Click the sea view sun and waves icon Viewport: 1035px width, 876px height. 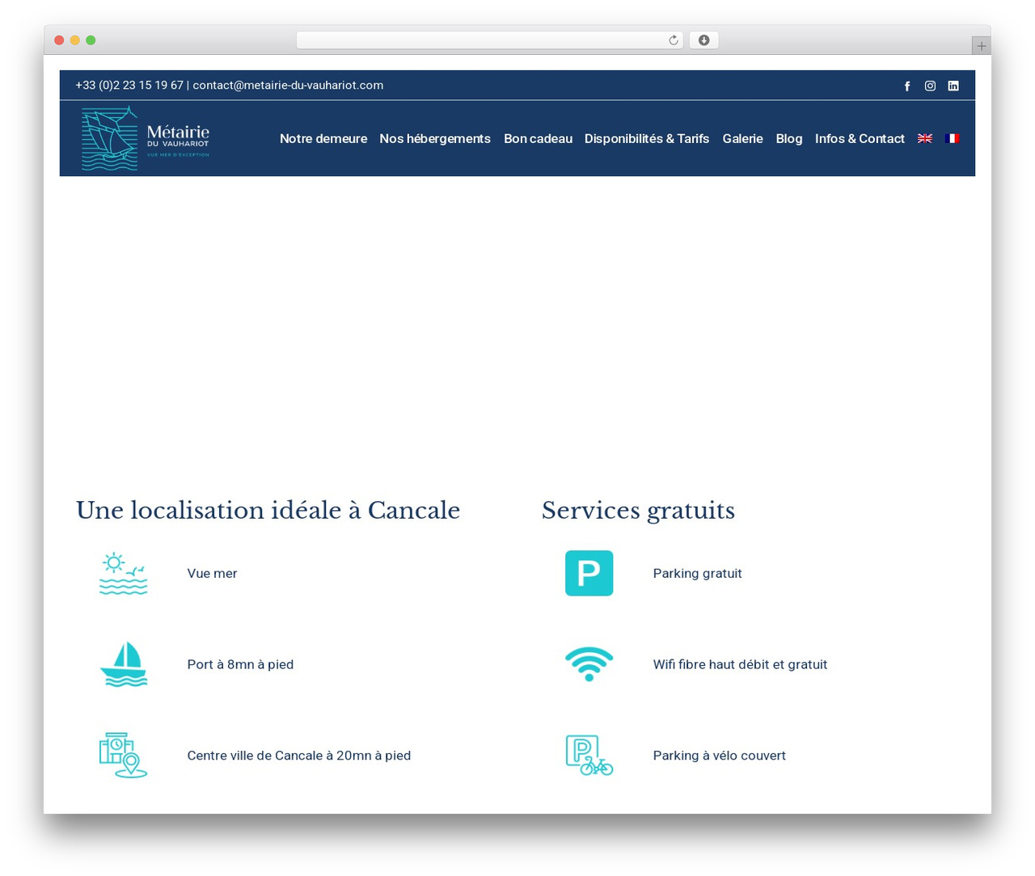123,573
